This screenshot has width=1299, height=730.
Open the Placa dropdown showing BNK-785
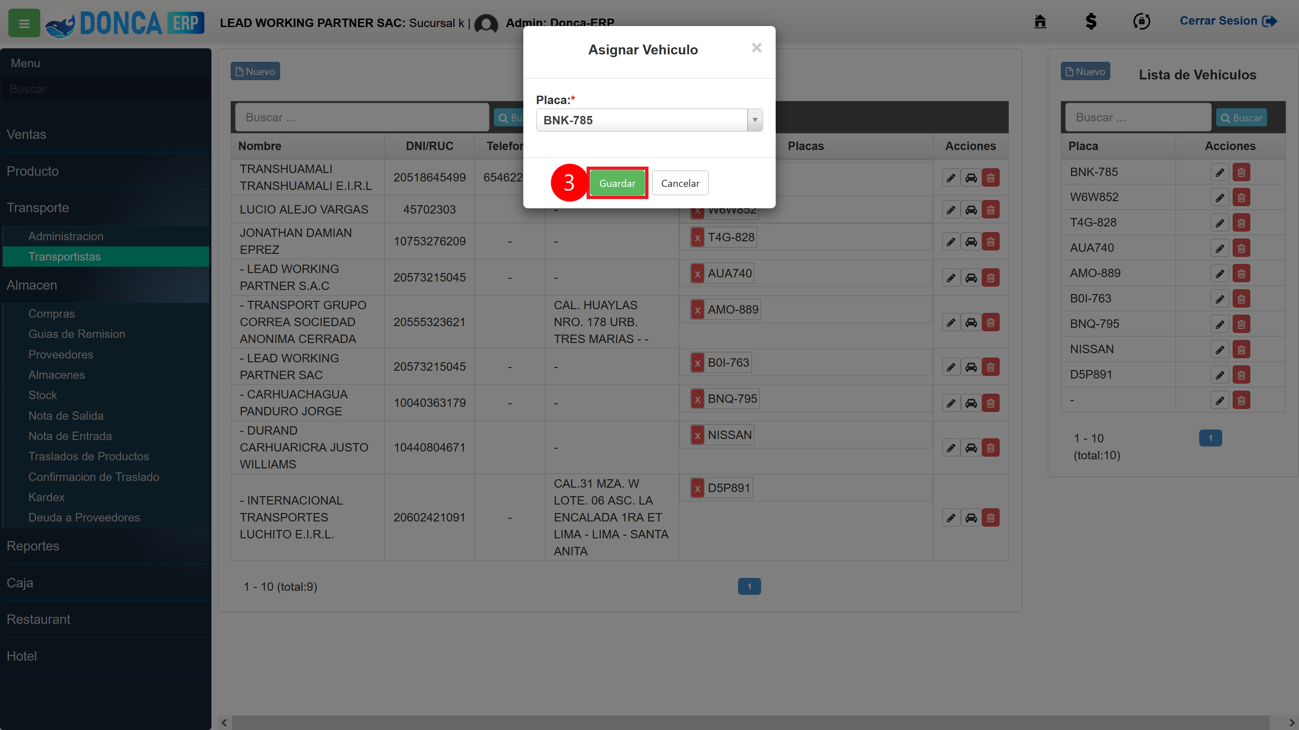tap(649, 120)
